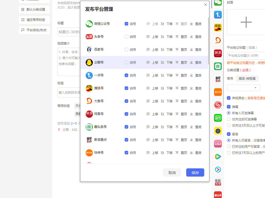
Task: Toggle the 弹幕 checkbox
Action: click(x=229, y=107)
